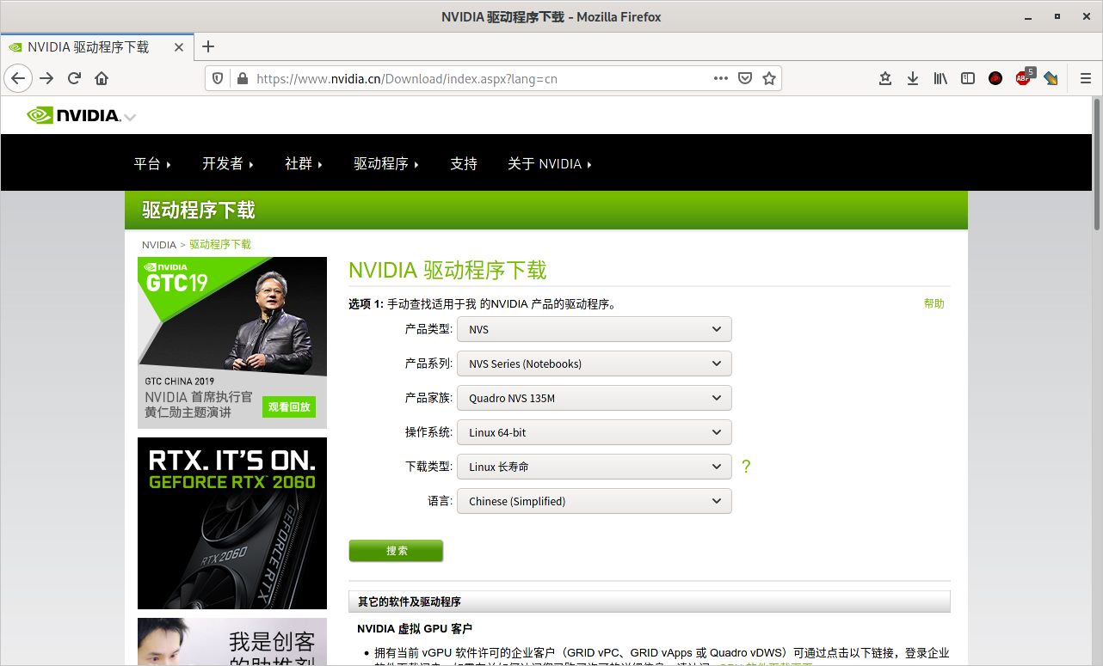Click the 帮助 link
This screenshot has height=666, width=1103.
click(x=934, y=303)
